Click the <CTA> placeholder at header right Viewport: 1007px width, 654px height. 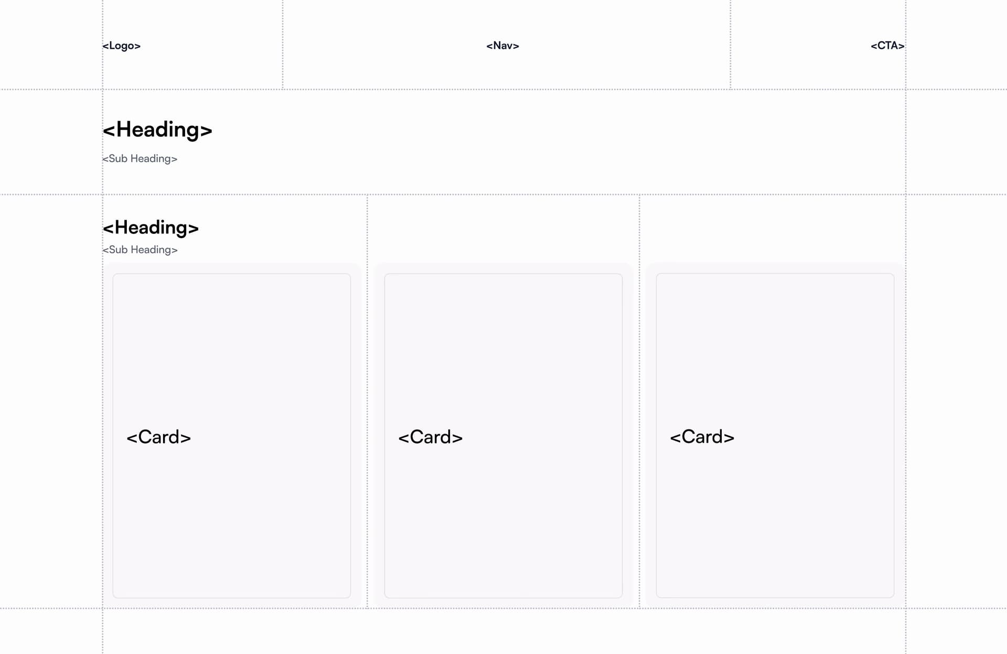[887, 46]
